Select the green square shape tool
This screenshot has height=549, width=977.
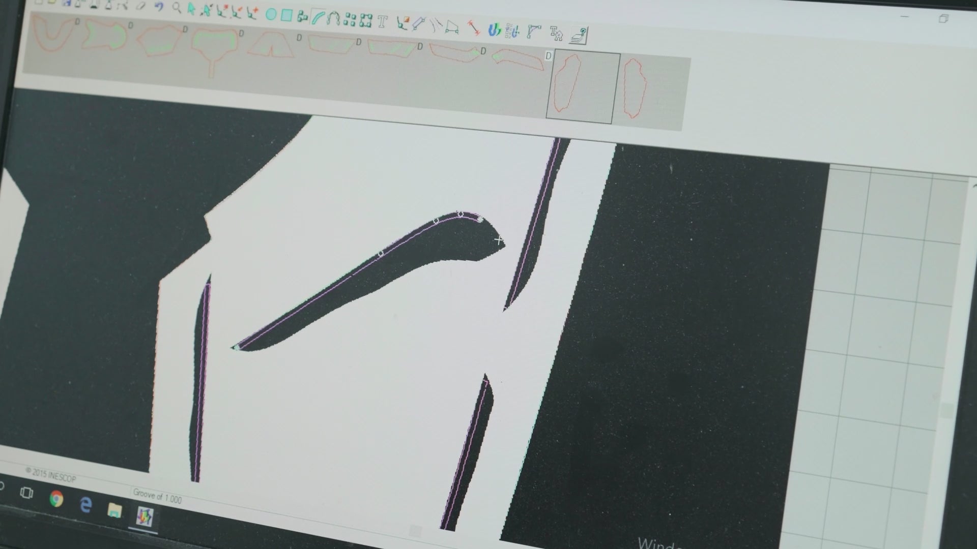[x=286, y=16]
